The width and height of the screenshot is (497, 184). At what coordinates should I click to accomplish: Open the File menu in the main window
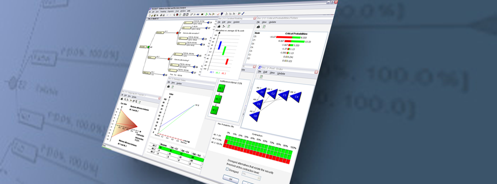(150, 11)
